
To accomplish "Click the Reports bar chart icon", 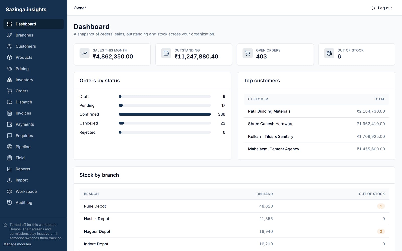I will (9, 169).
